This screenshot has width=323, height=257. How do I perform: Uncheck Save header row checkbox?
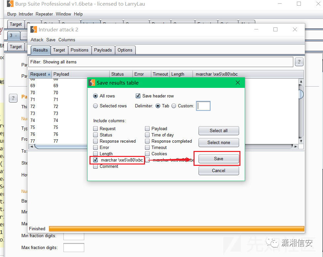point(138,96)
